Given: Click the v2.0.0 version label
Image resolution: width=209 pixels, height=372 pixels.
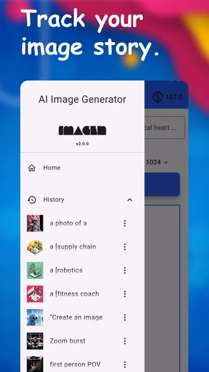Looking at the screenshot, I should [82, 144].
